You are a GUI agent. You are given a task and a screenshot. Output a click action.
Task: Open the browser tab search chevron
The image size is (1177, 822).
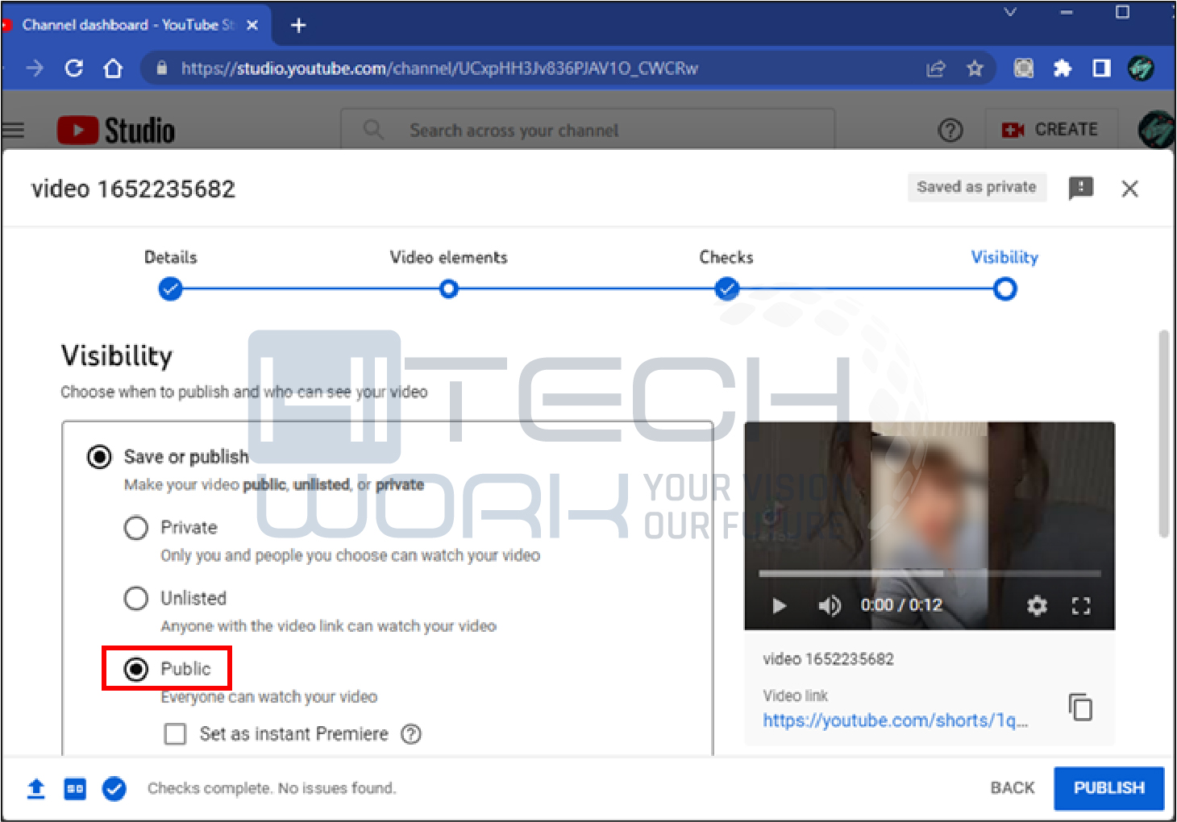click(x=1010, y=12)
